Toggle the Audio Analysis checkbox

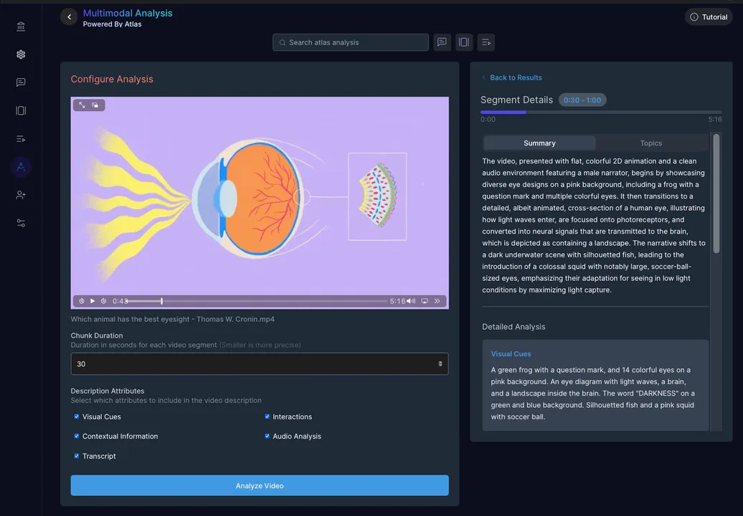tap(267, 436)
